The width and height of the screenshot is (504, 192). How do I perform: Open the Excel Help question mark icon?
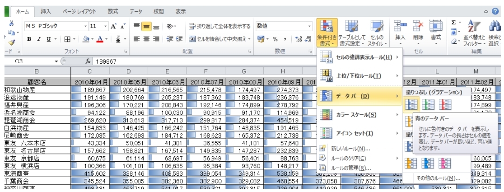[495, 11]
